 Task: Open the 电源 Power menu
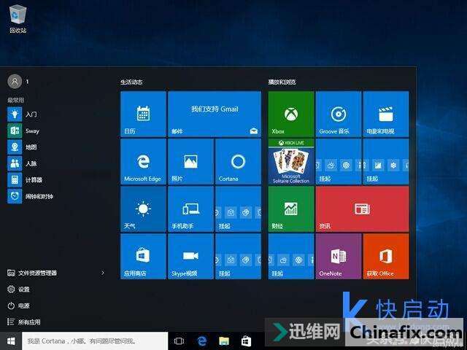[x=18, y=306]
